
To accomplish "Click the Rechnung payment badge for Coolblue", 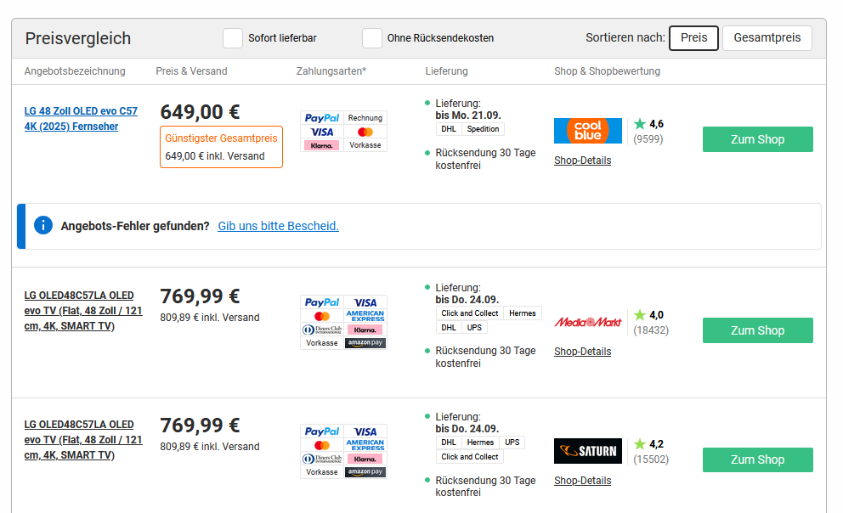I will [x=365, y=118].
